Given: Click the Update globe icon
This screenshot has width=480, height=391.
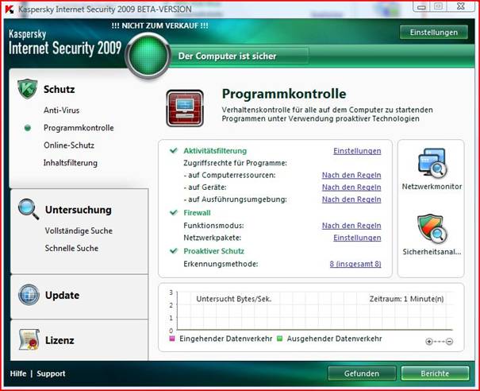Looking at the screenshot, I should click(29, 295).
